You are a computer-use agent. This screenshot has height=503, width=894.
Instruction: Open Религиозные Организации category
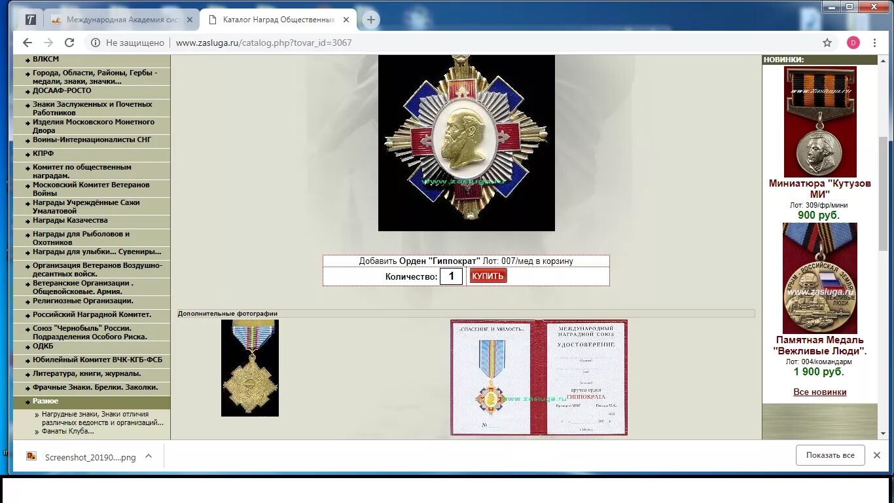[x=83, y=301]
